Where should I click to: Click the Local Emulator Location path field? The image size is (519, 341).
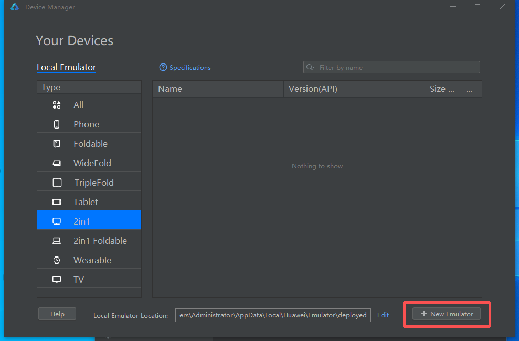coord(273,315)
